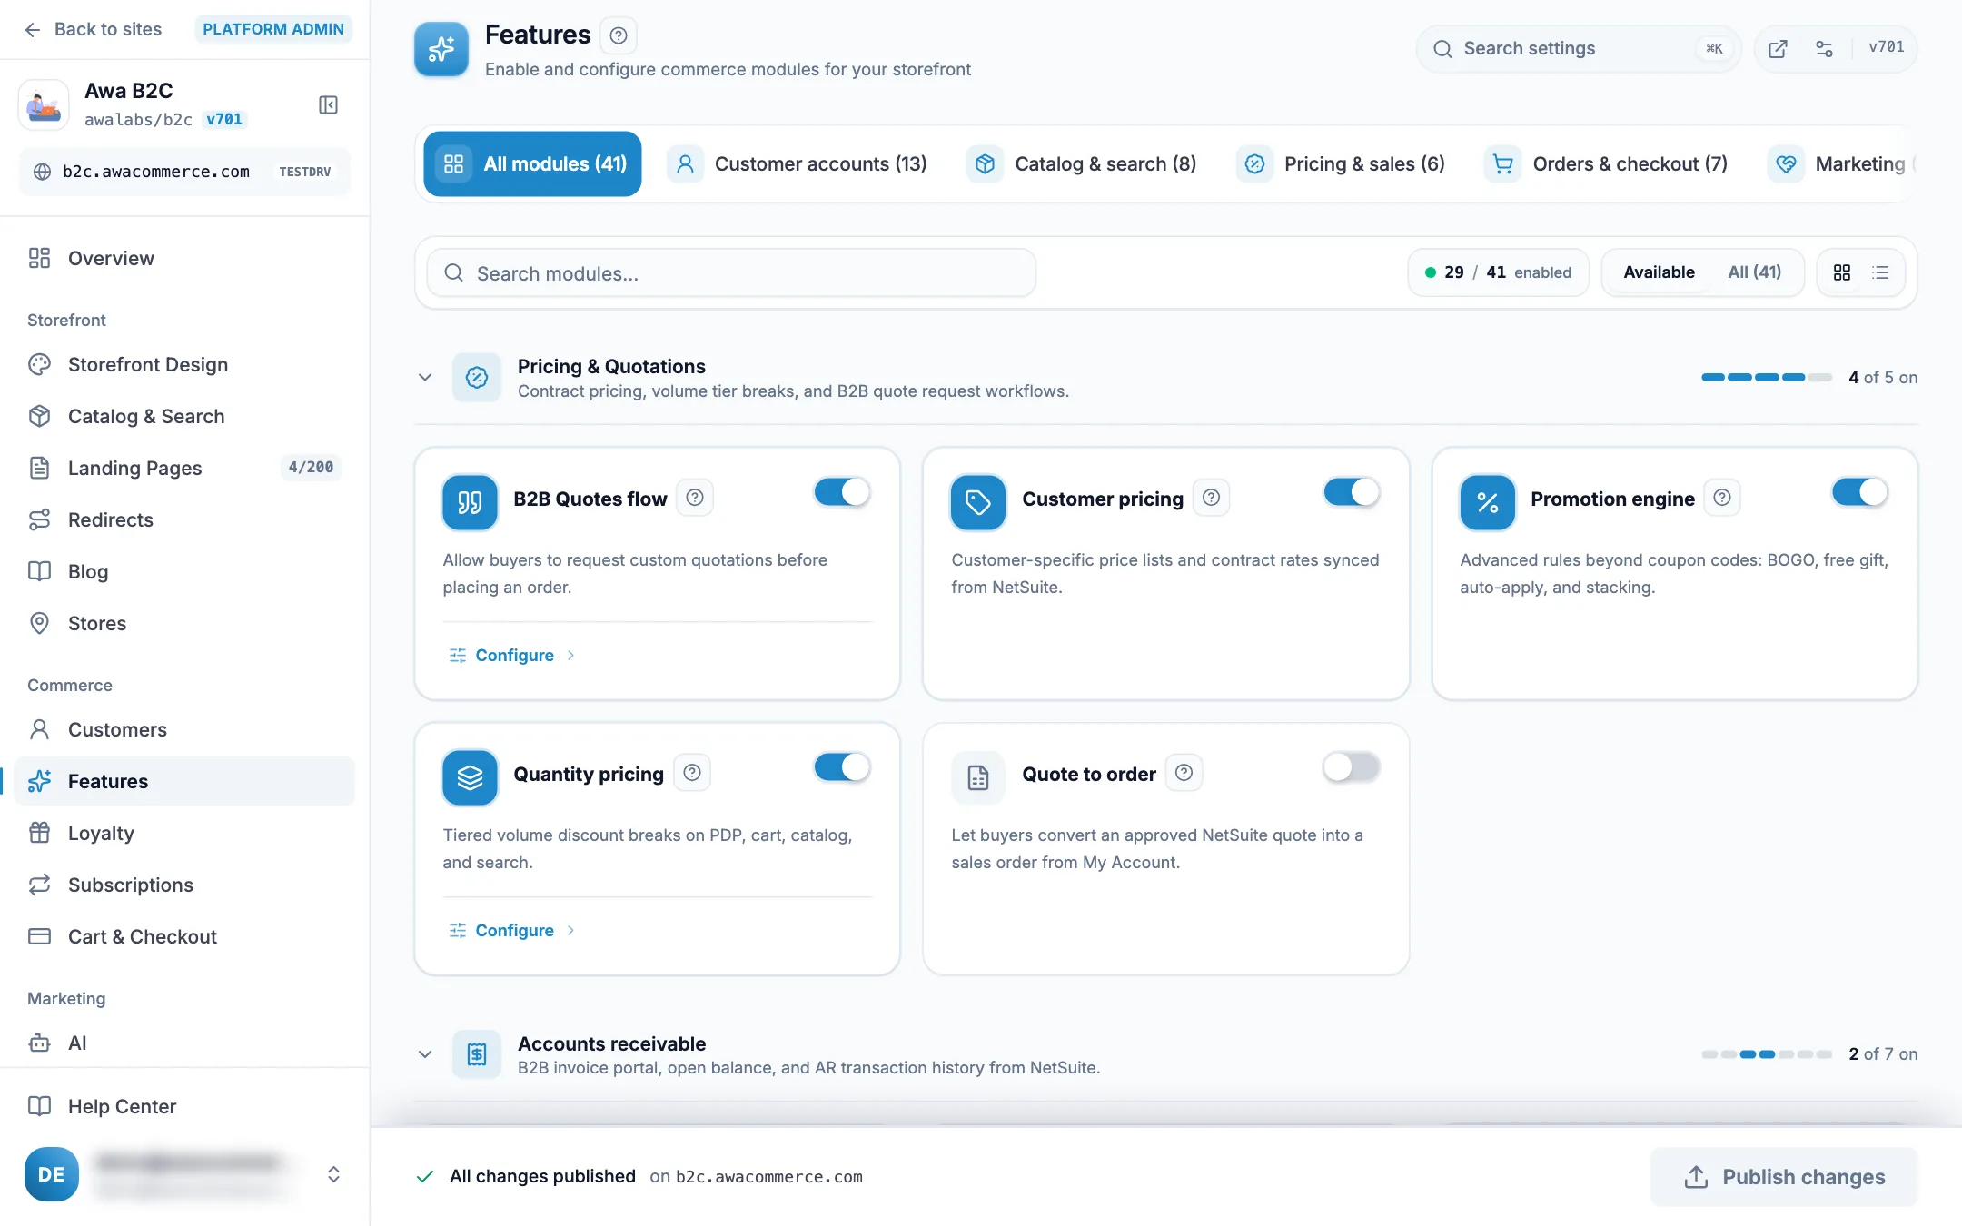
Task: Disable the B2B Quotes flow toggle
Action: point(842,492)
